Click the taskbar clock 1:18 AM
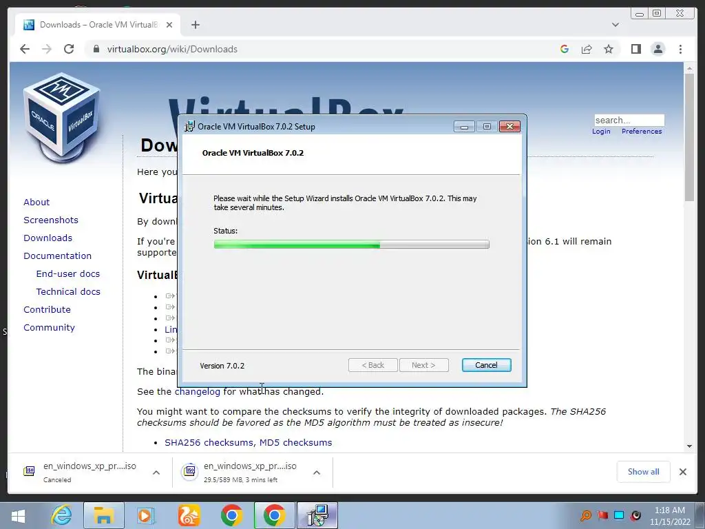The image size is (705, 529). point(669,510)
